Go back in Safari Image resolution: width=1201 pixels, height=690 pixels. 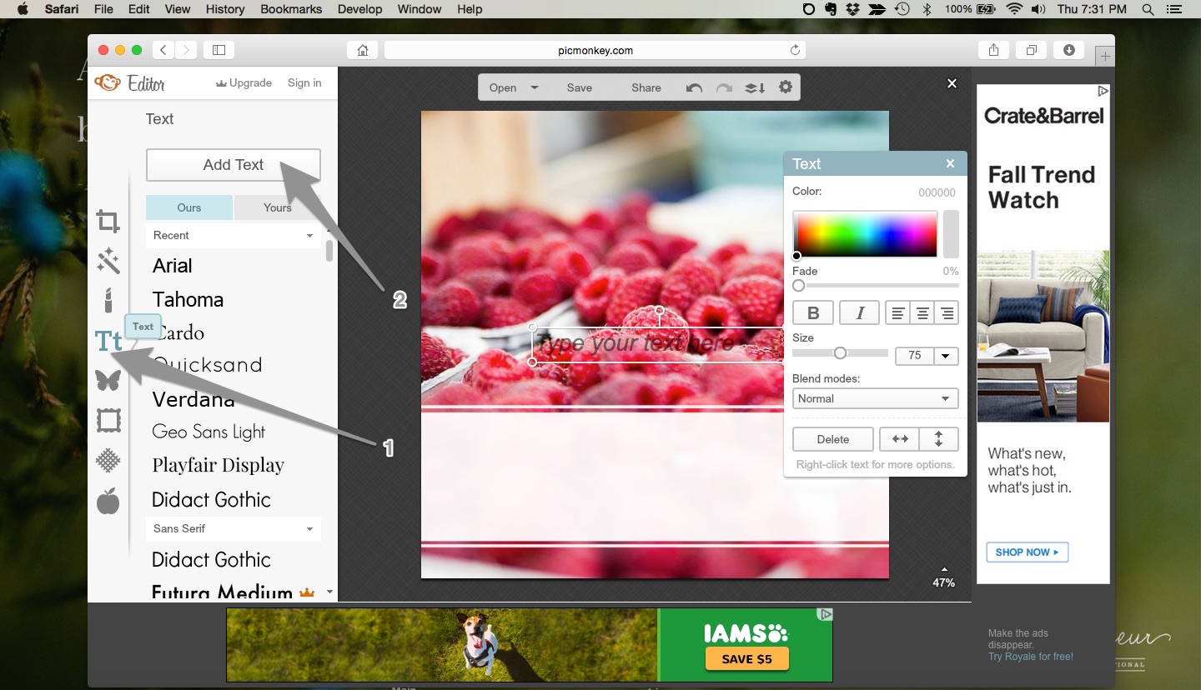[x=163, y=50]
